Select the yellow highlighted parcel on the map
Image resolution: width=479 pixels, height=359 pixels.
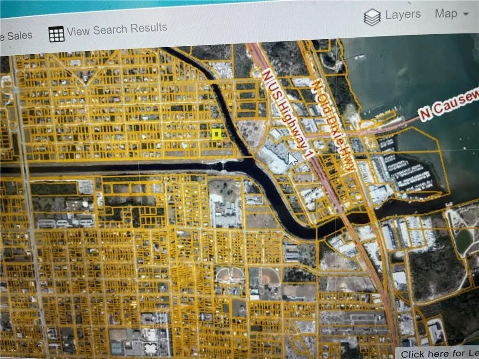coord(217,134)
